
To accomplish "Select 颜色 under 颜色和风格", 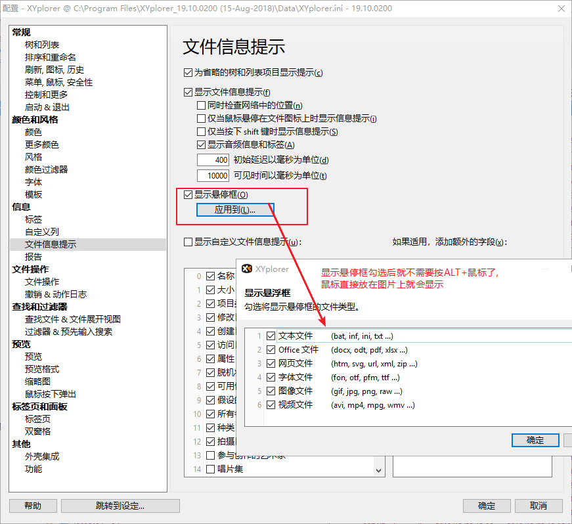I will point(32,131).
